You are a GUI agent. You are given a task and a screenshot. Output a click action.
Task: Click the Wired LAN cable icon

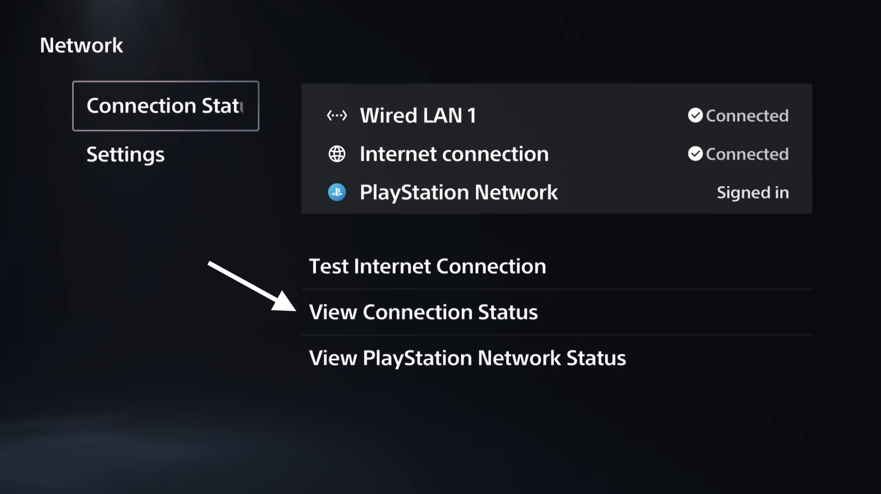337,116
